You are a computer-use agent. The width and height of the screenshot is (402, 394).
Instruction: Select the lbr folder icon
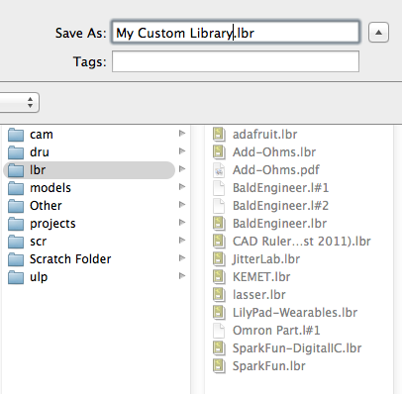coord(16,170)
